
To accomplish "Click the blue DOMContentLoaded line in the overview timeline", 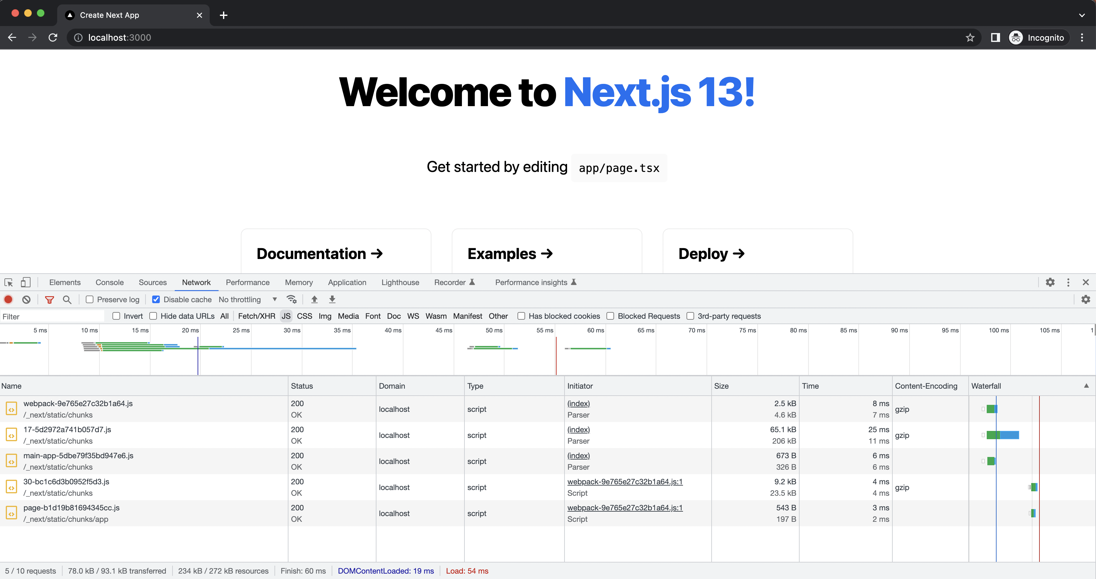I will (x=198, y=356).
